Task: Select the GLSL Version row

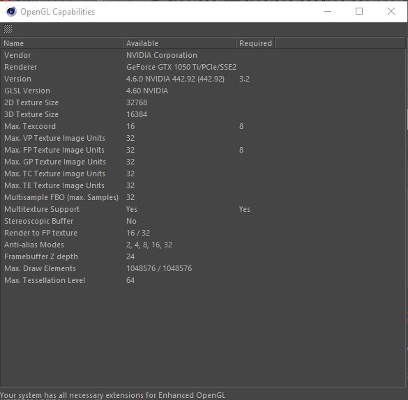Action: [203, 91]
